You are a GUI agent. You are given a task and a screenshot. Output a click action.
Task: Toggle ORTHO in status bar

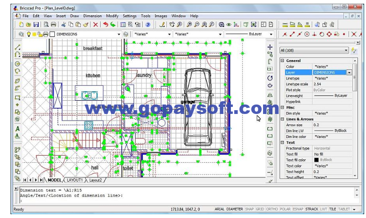pyautogui.click(x=272, y=209)
